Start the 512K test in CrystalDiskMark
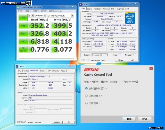 click(x=23, y=33)
